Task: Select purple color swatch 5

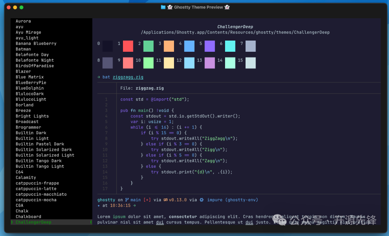Action: click(x=210, y=46)
